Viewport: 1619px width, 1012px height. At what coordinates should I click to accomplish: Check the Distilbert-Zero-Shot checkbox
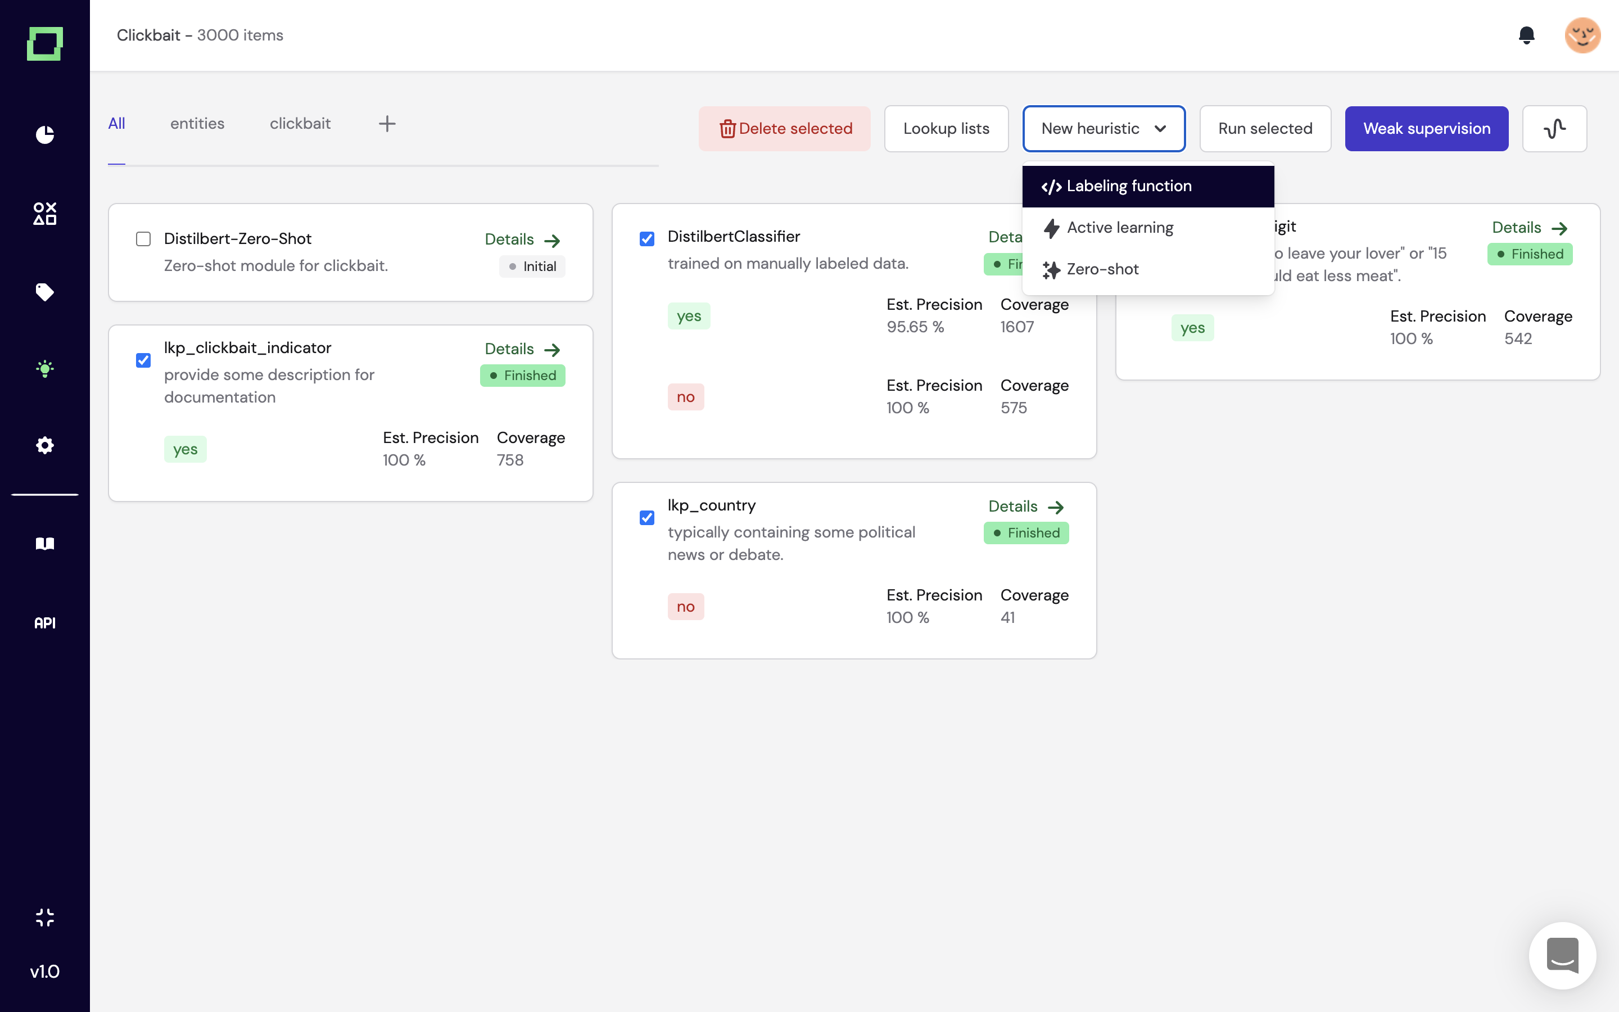pos(143,239)
